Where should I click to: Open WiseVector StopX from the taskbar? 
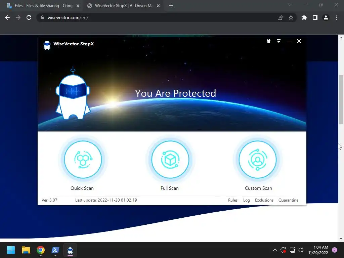point(70,250)
